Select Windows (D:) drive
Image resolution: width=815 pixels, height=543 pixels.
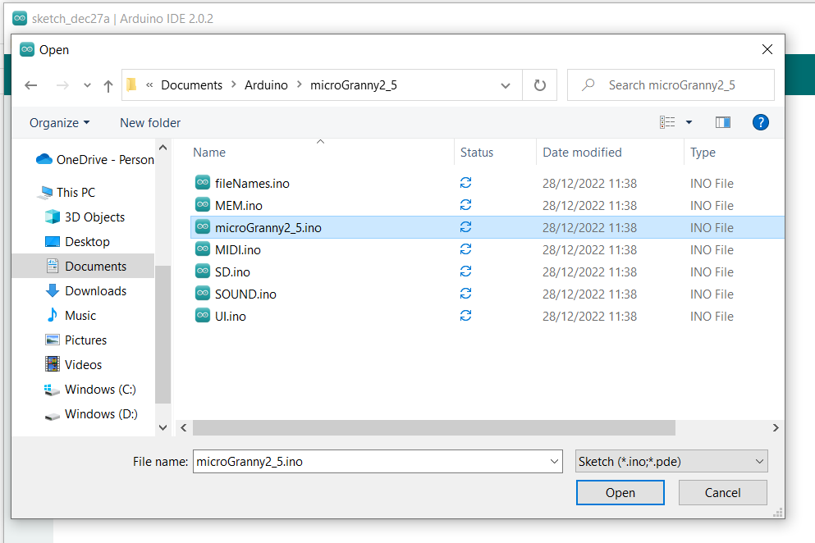[91, 414]
